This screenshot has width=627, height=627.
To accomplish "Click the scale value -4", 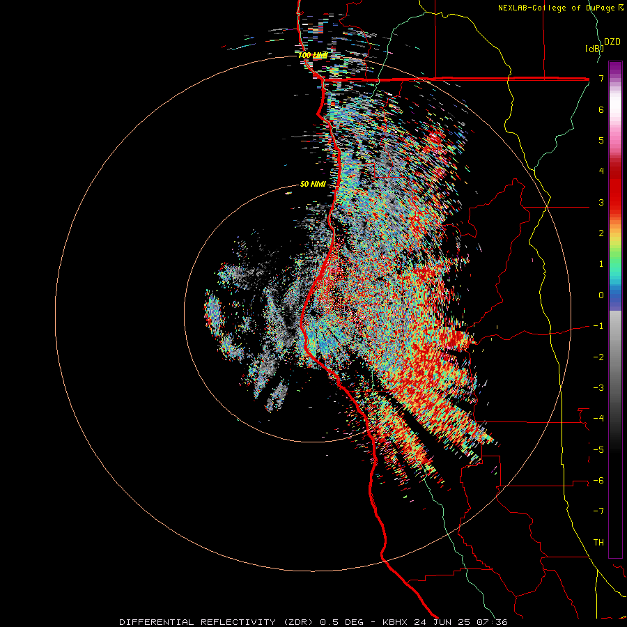I will coord(598,419).
